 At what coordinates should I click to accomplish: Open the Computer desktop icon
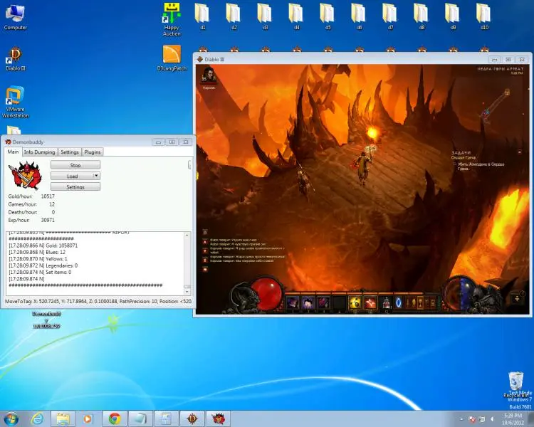pos(15,15)
